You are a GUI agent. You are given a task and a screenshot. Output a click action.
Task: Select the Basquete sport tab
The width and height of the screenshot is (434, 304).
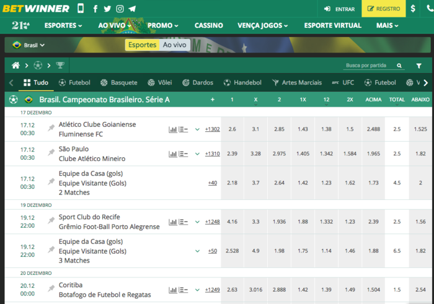[x=118, y=82]
